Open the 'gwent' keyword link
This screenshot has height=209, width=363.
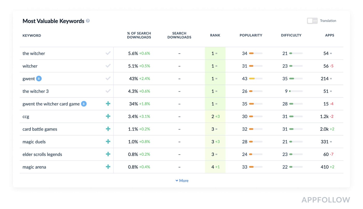pyautogui.click(x=29, y=78)
